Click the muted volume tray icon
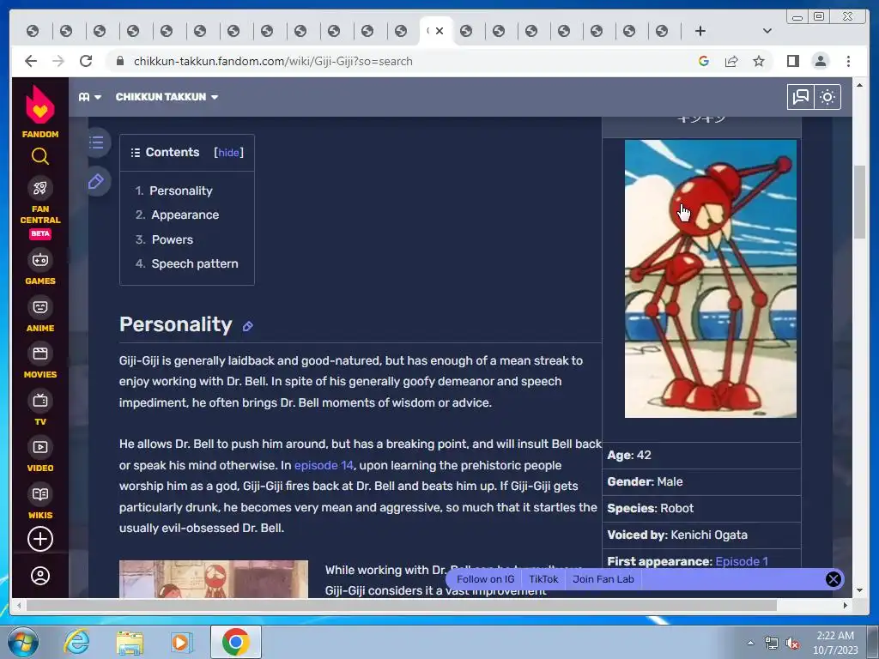The image size is (879, 659). point(791,644)
